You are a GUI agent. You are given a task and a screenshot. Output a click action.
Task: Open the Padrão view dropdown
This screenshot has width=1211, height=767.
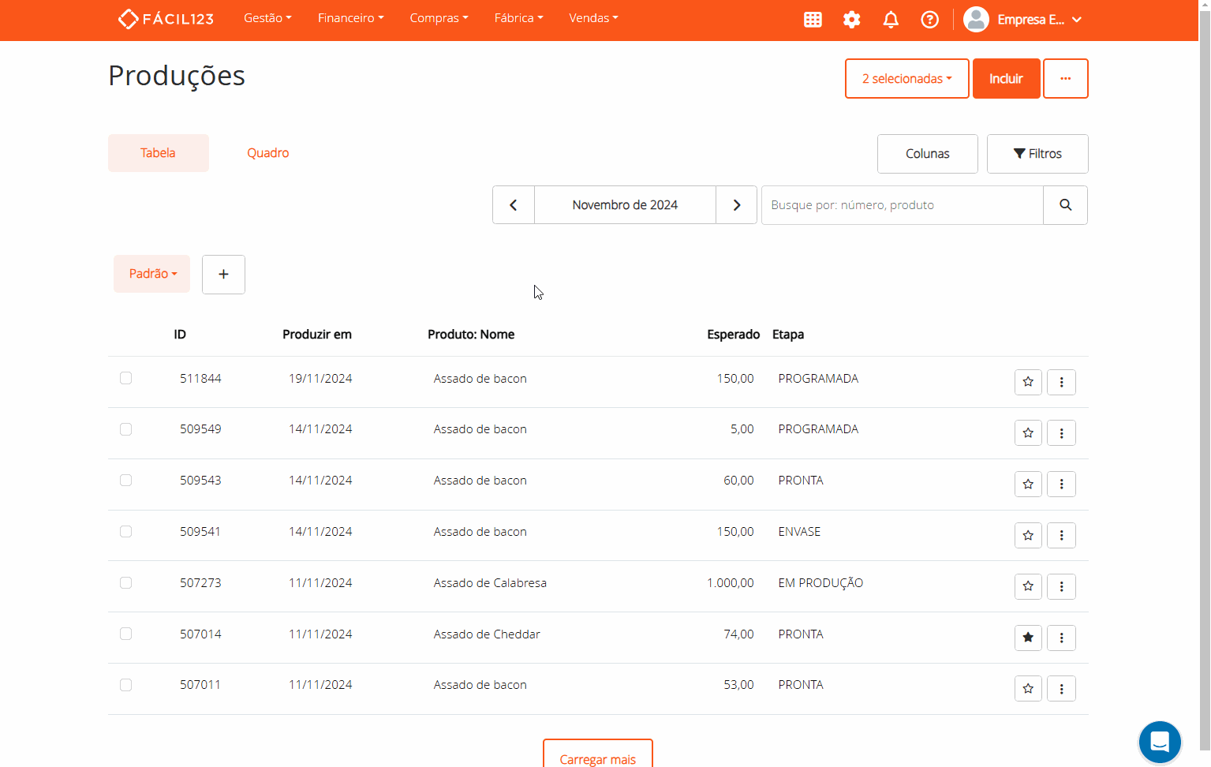tap(152, 274)
